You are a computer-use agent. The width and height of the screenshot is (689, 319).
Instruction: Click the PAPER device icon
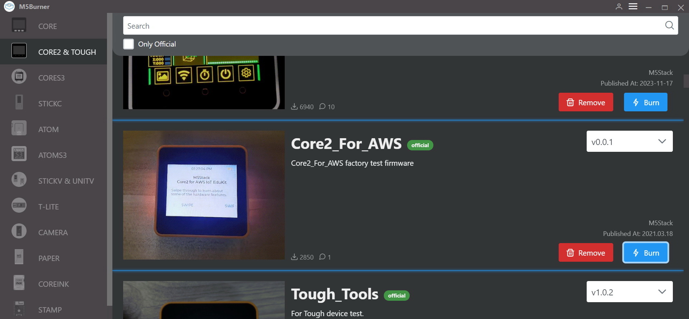point(19,257)
